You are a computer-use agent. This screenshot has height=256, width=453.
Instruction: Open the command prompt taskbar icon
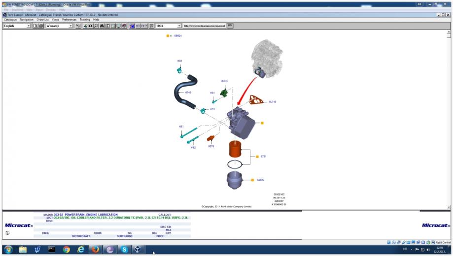click(x=52, y=250)
